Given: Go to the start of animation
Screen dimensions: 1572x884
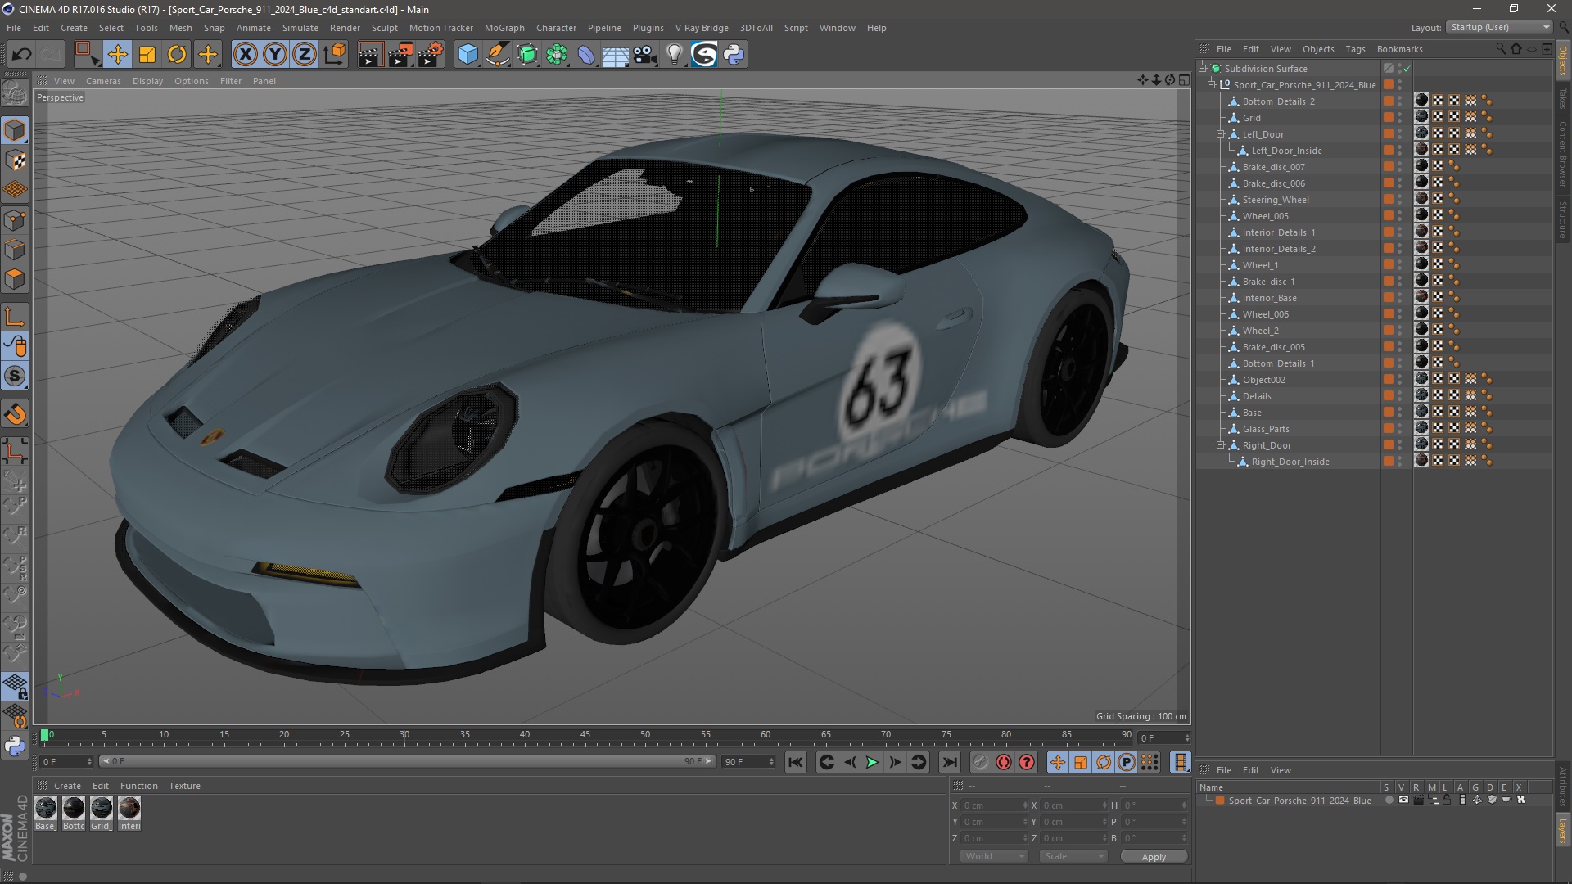Looking at the screenshot, I should point(795,762).
